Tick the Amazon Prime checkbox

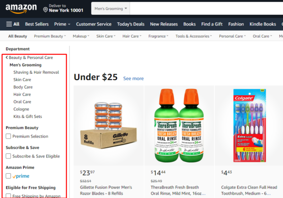pyautogui.click(x=8, y=176)
